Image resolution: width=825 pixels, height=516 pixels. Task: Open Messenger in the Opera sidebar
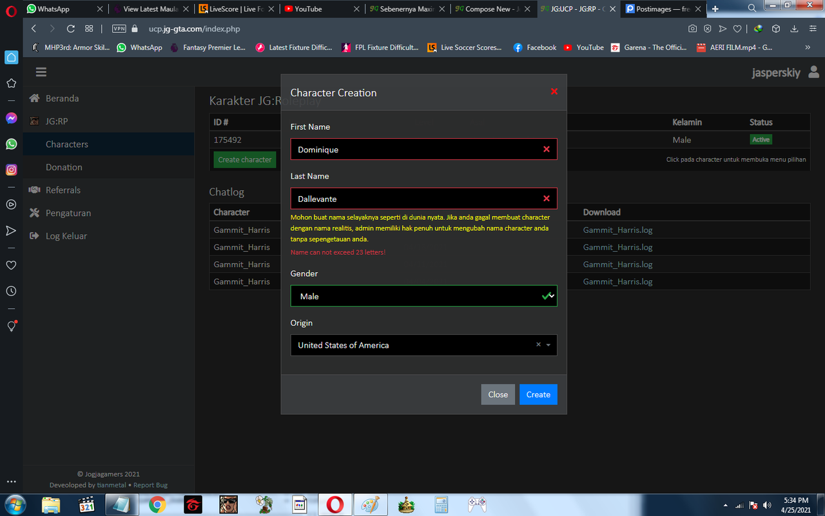[x=11, y=118]
